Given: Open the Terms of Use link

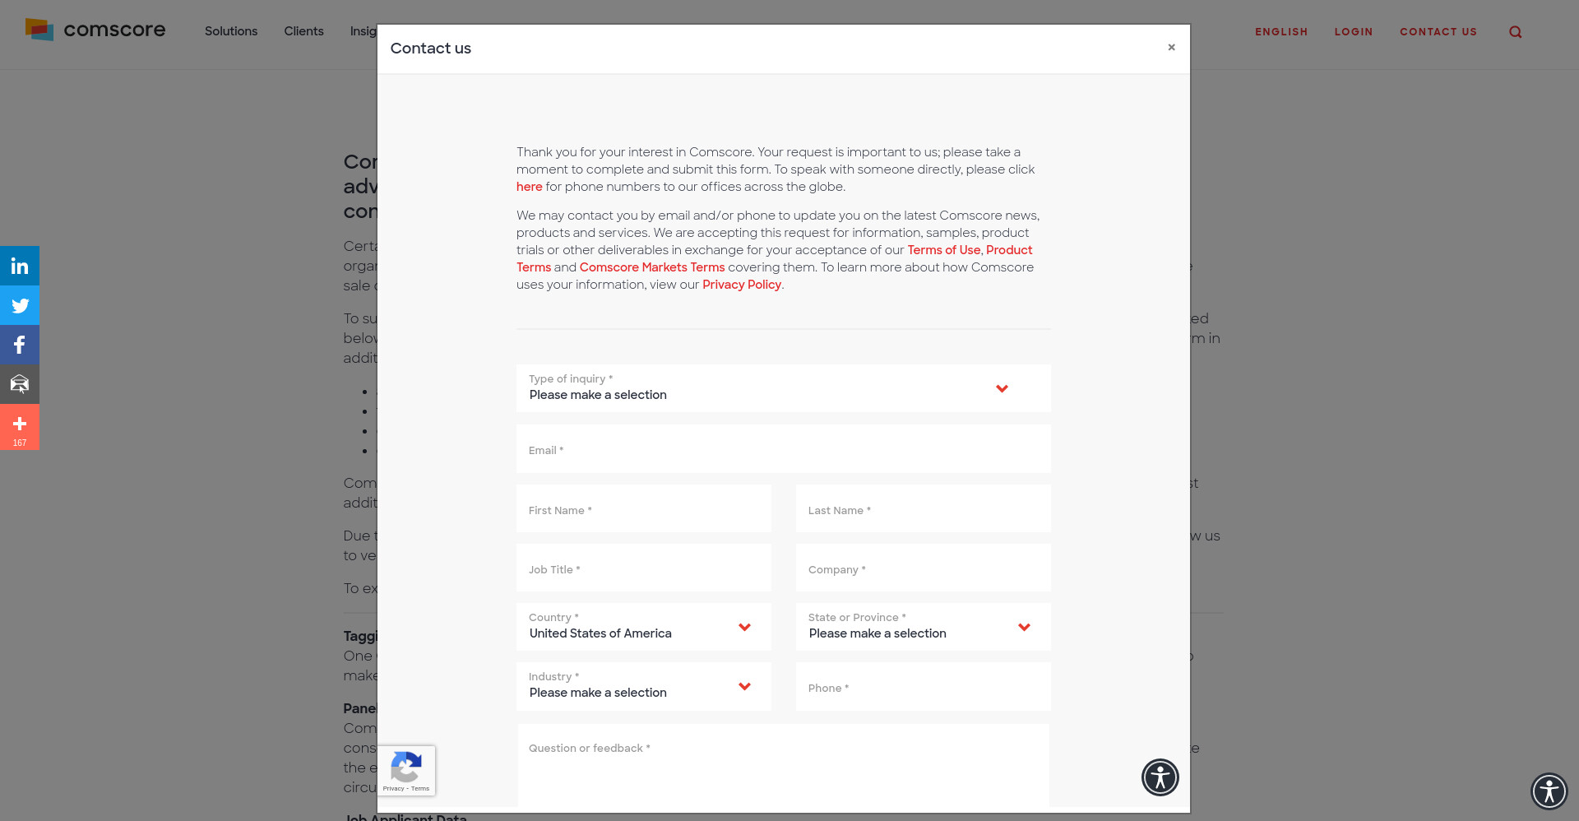Looking at the screenshot, I should (943, 250).
